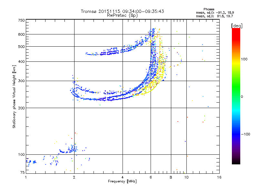Click the phase colorbar gradient

(x=236, y=96)
